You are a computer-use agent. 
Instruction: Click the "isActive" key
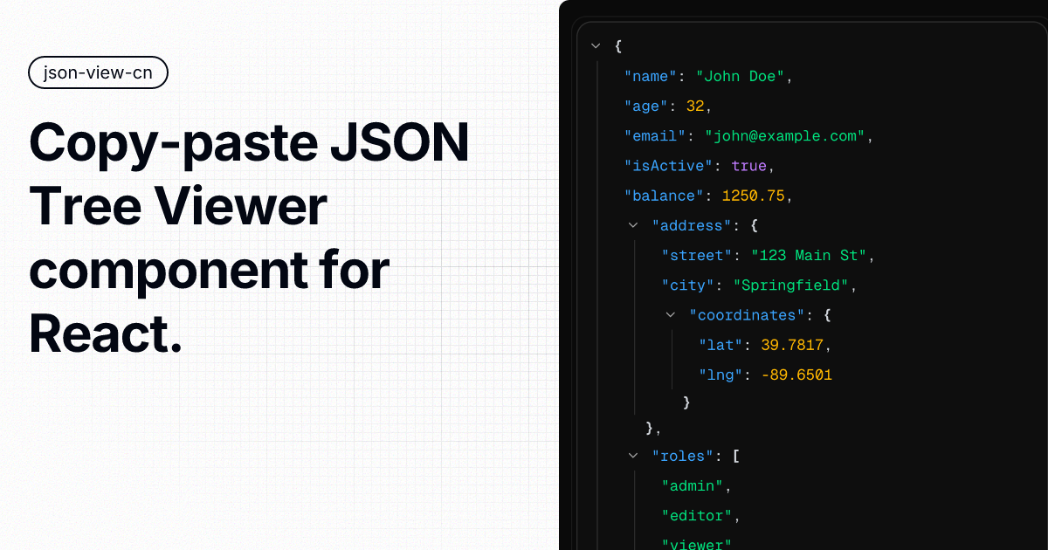(669, 166)
